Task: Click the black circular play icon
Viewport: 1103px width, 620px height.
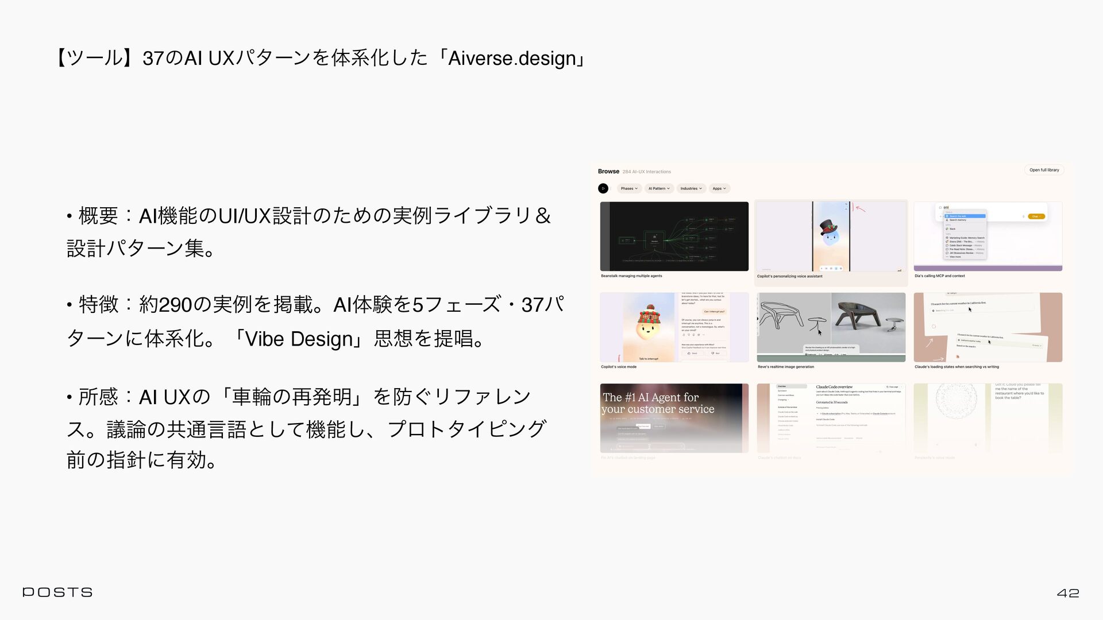Action: pyautogui.click(x=603, y=188)
